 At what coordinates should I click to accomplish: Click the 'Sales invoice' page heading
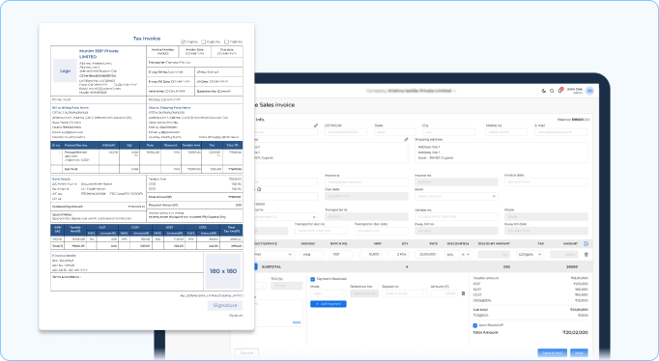(277, 105)
